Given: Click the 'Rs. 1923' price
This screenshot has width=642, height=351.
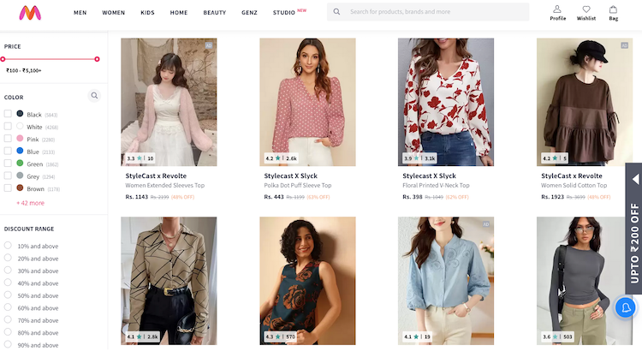Looking at the screenshot, I should pos(553,197).
